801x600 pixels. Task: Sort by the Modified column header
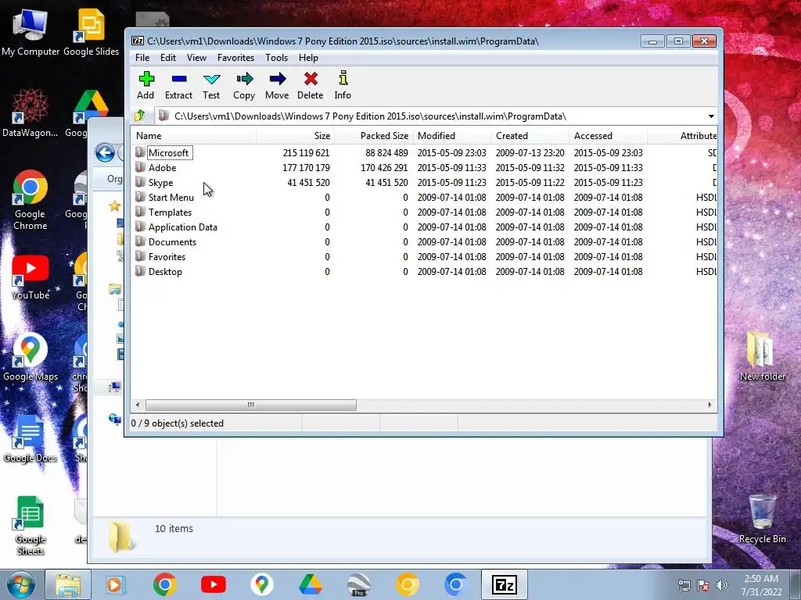pyautogui.click(x=451, y=136)
